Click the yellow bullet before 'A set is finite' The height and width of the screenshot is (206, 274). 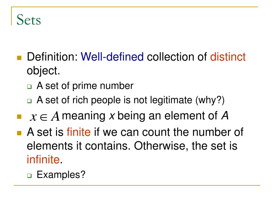19,133
